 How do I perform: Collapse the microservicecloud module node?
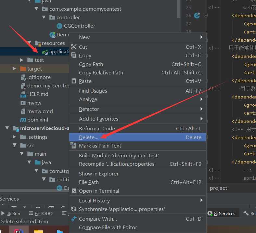tap(7, 128)
